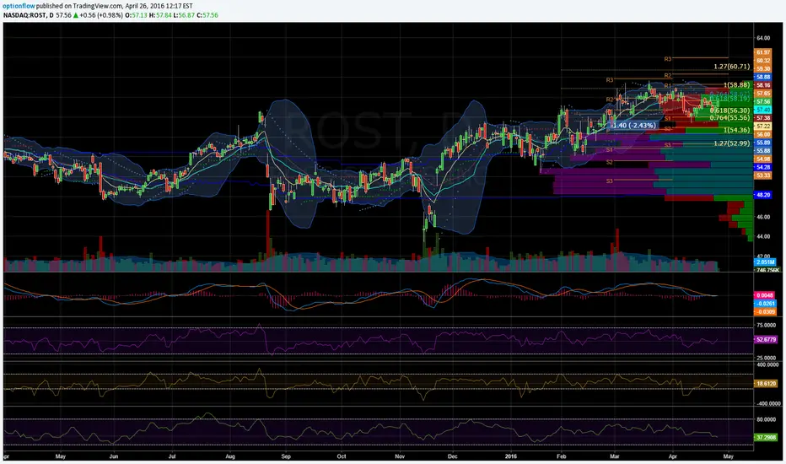The image size is (786, 464).
Task: Click the 0.618(56.30) Fibonacci label
Action: [x=729, y=111]
